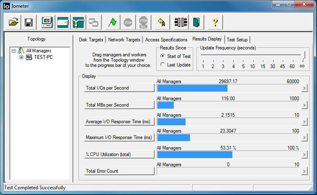Click the 2.1515 average response value

coord(228,115)
